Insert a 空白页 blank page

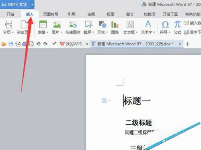click(x=24, y=27)
